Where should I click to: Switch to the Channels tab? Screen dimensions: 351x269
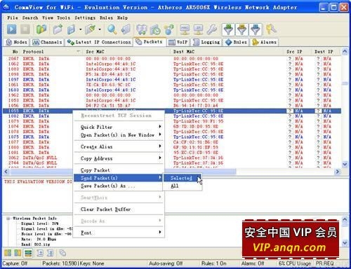47,42
